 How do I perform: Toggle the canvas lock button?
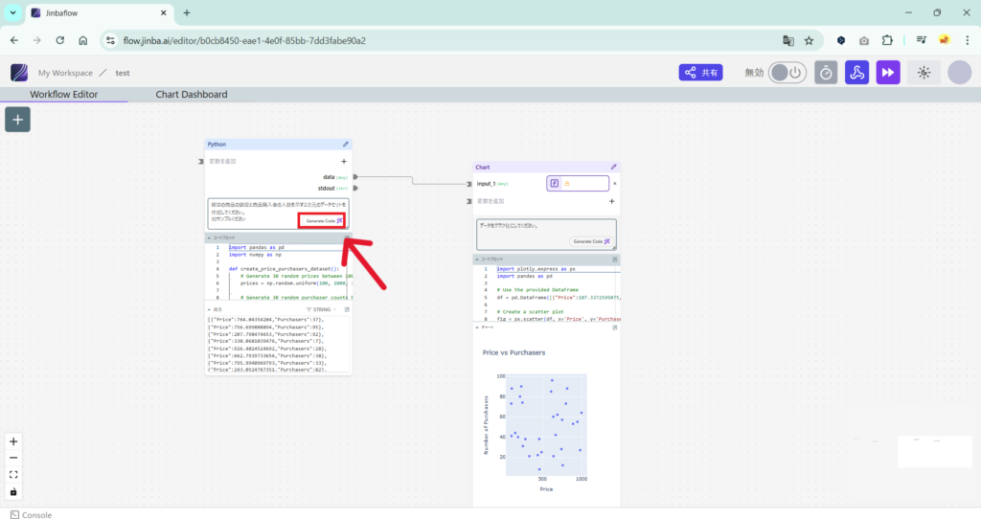point(13,491)
